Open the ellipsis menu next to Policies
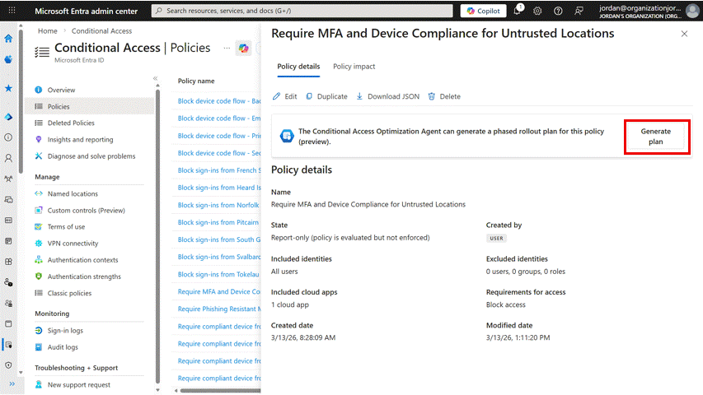 coord(227,49)
